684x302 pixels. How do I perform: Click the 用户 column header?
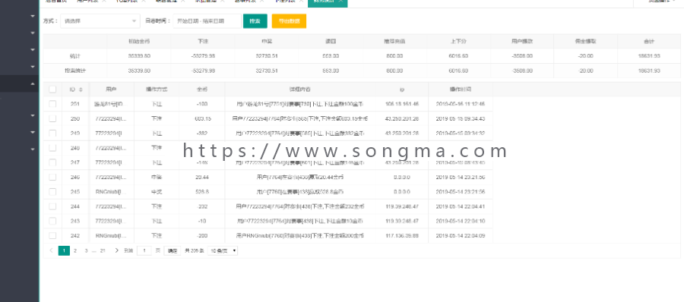coord(111,90)
